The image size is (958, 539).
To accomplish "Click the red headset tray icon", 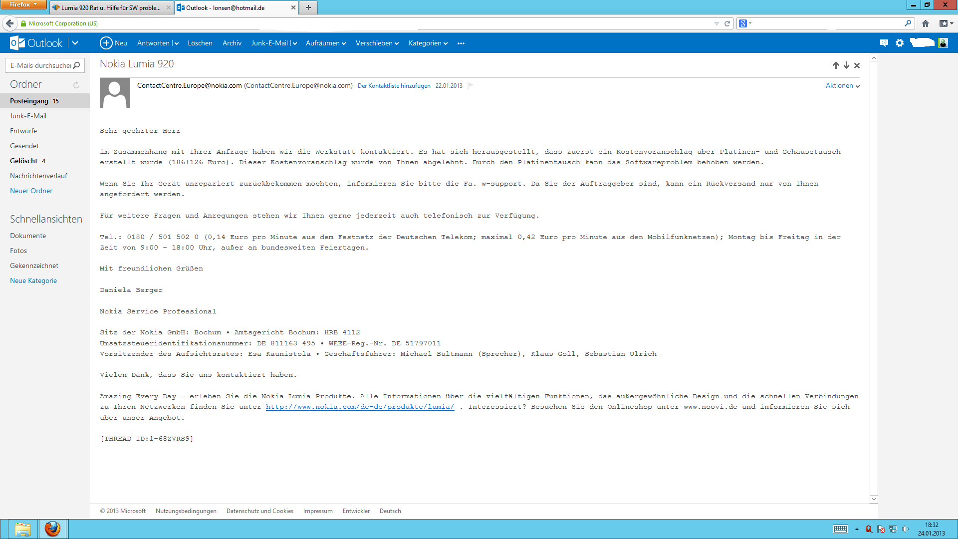I will click(869, 529).
